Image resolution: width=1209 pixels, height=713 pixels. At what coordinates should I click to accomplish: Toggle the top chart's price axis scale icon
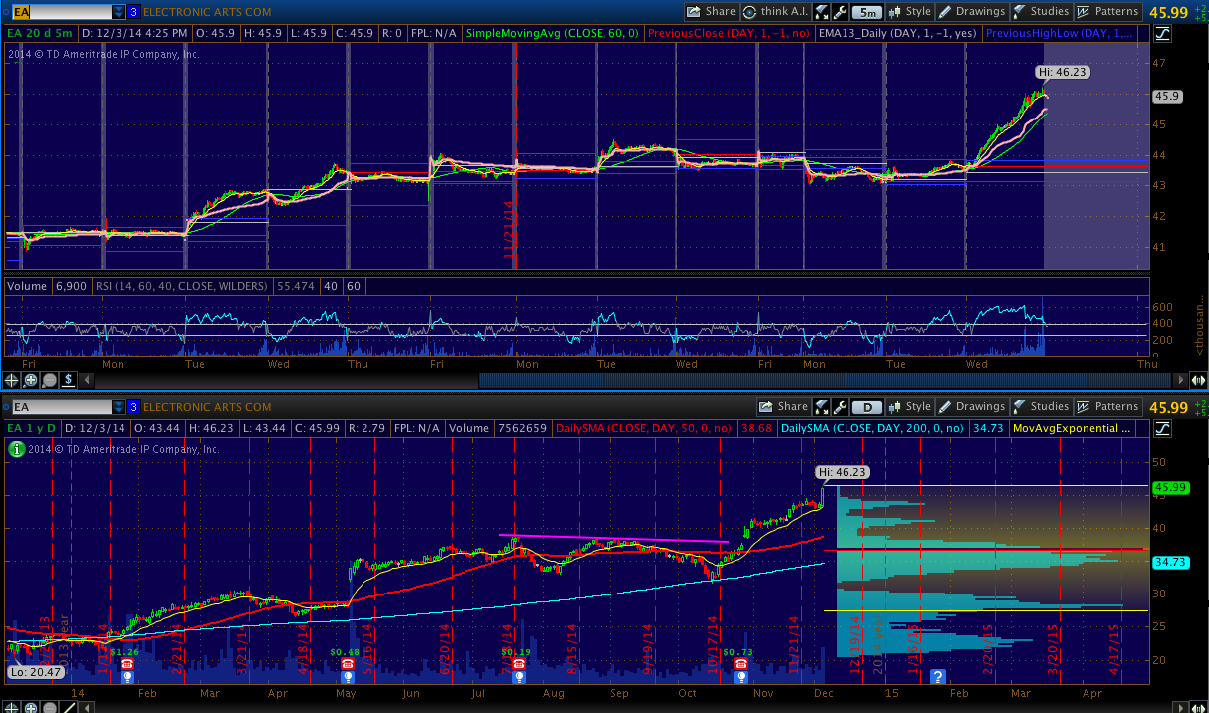click(1163, 33)
